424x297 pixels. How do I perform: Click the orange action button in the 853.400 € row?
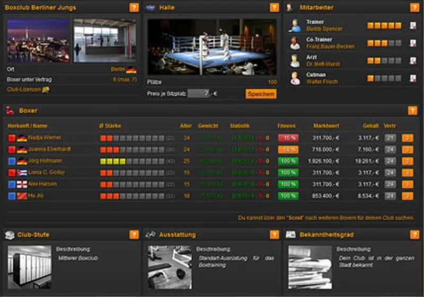(408, 196)
